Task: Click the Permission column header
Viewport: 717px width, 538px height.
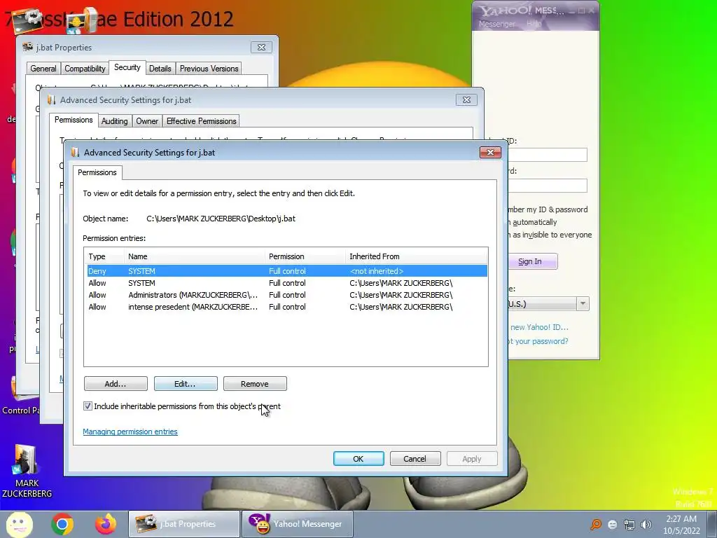Action: click(x=305, y=256)
